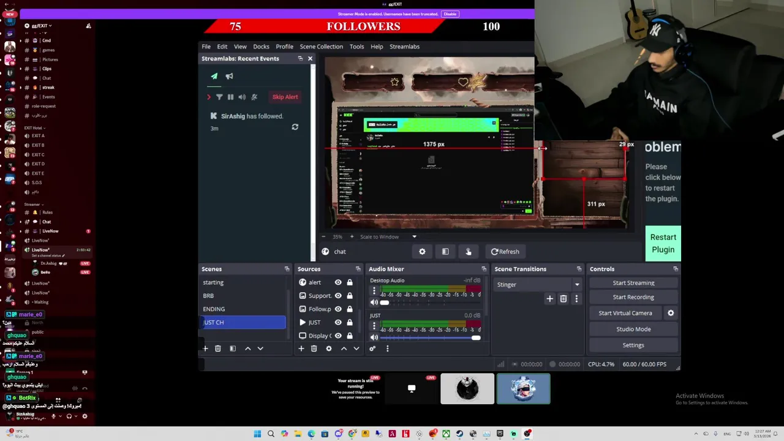Hide the Support source

click(x=338, y=296)
